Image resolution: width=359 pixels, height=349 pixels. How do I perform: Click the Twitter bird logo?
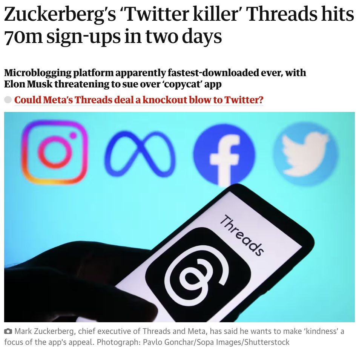306,152
